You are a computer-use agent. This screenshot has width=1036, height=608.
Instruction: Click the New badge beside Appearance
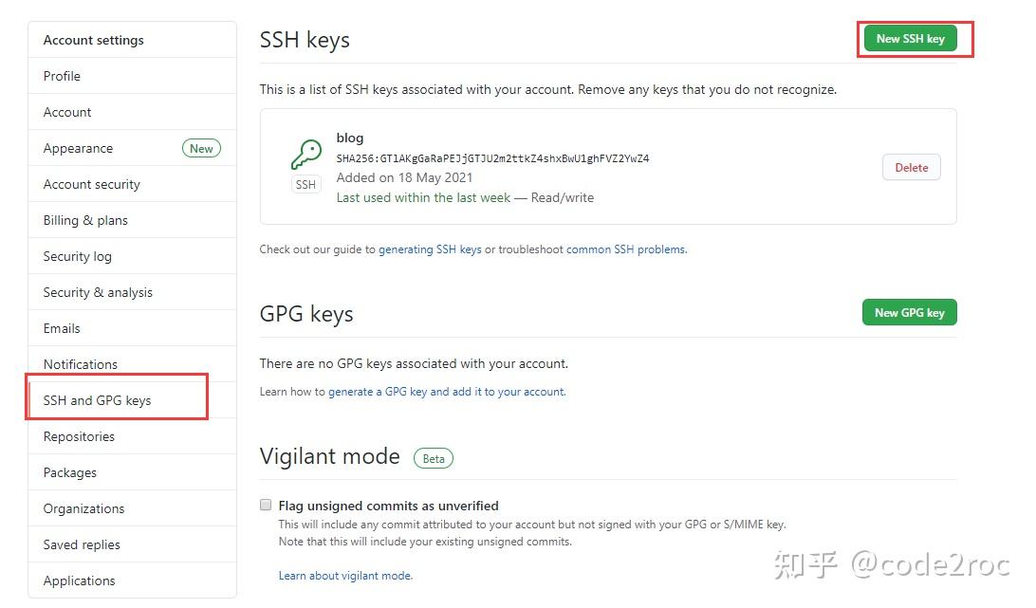pos(201,148)
